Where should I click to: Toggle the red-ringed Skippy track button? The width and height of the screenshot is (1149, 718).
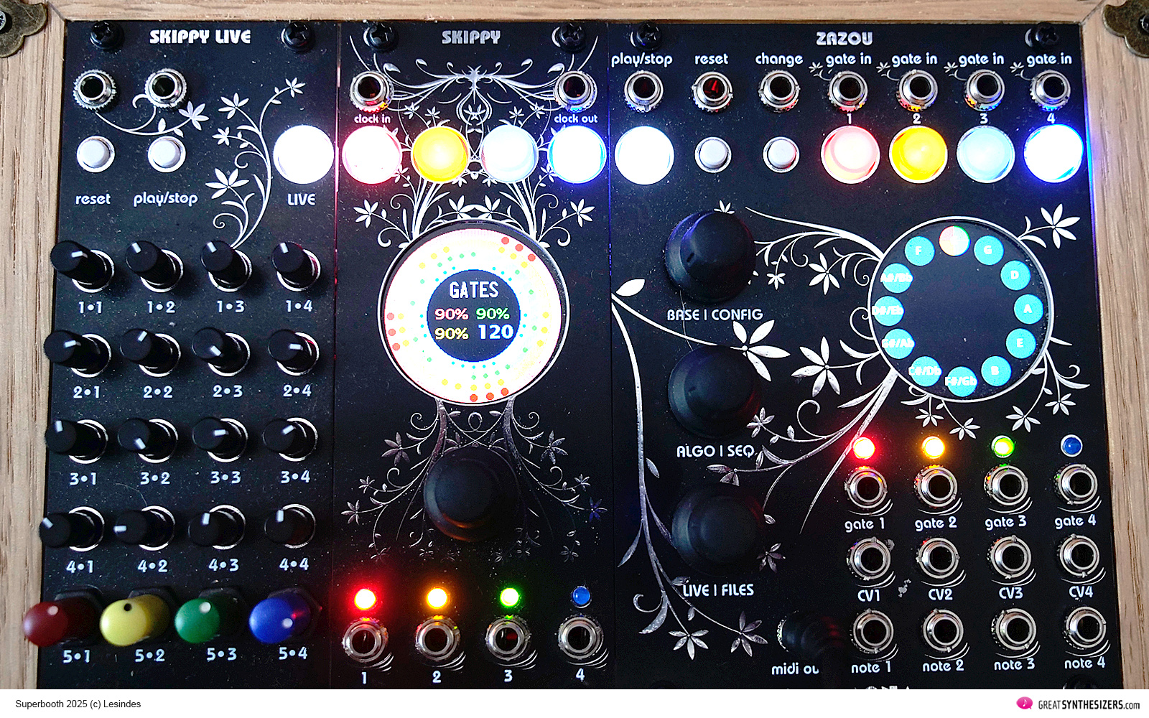coord(371,155)
